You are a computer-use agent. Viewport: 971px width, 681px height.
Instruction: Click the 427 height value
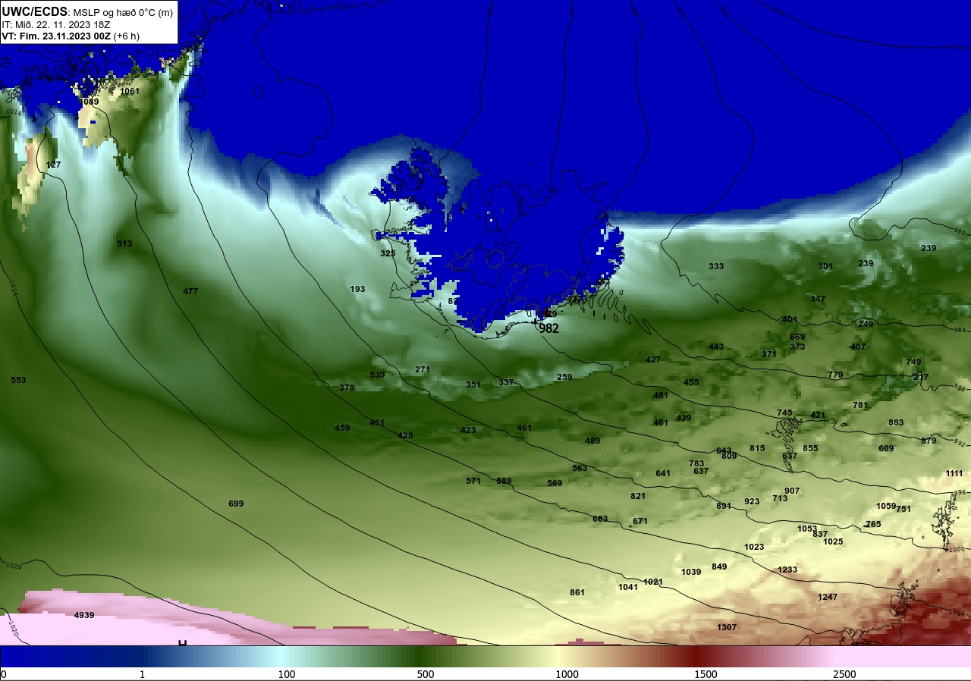click(x=653, y=359)
